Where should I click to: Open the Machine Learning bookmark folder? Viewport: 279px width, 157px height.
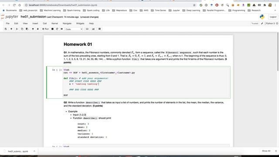pyautogui.click(x=51, y=10)
